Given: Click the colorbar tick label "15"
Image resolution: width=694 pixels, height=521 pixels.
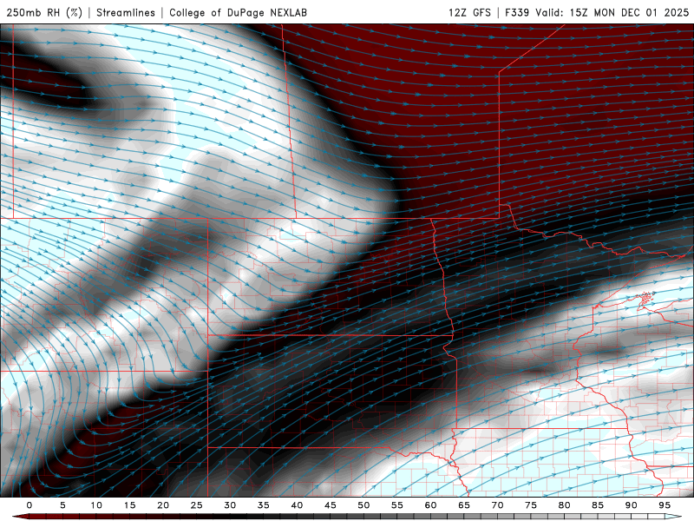Looking at the screenshot, I should click(129, 505).
